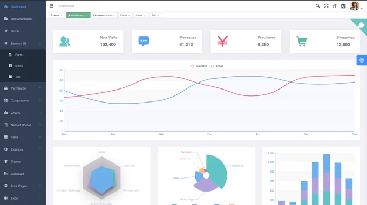
Task: Enter fullscreen using the expand icon
Action: click(x=327, y=6)
